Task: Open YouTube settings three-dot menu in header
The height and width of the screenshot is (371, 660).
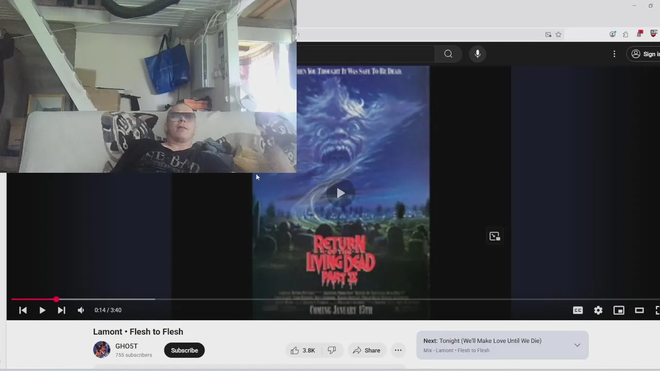Action: tap(614, 54)
